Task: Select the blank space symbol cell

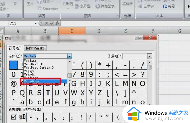Action: [x=14, y=65]
